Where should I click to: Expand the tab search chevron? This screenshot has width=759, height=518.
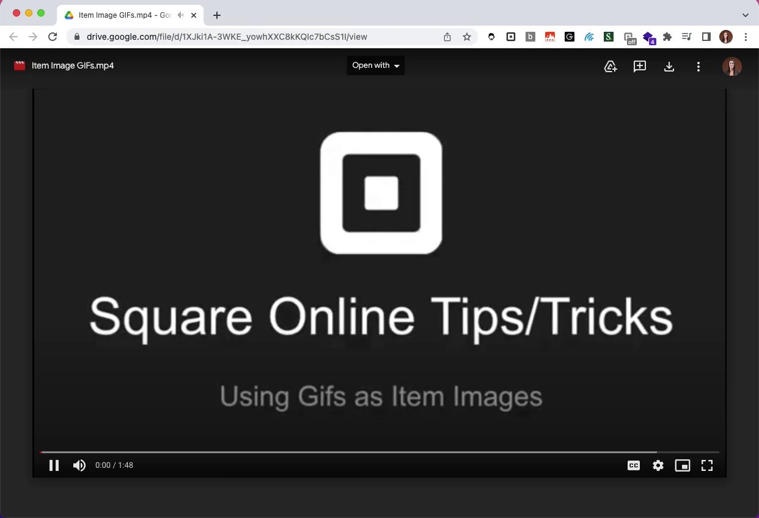746,15
